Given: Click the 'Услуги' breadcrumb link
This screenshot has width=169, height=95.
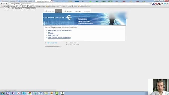Looking at the screenshot, I should (x=48, y=27).
